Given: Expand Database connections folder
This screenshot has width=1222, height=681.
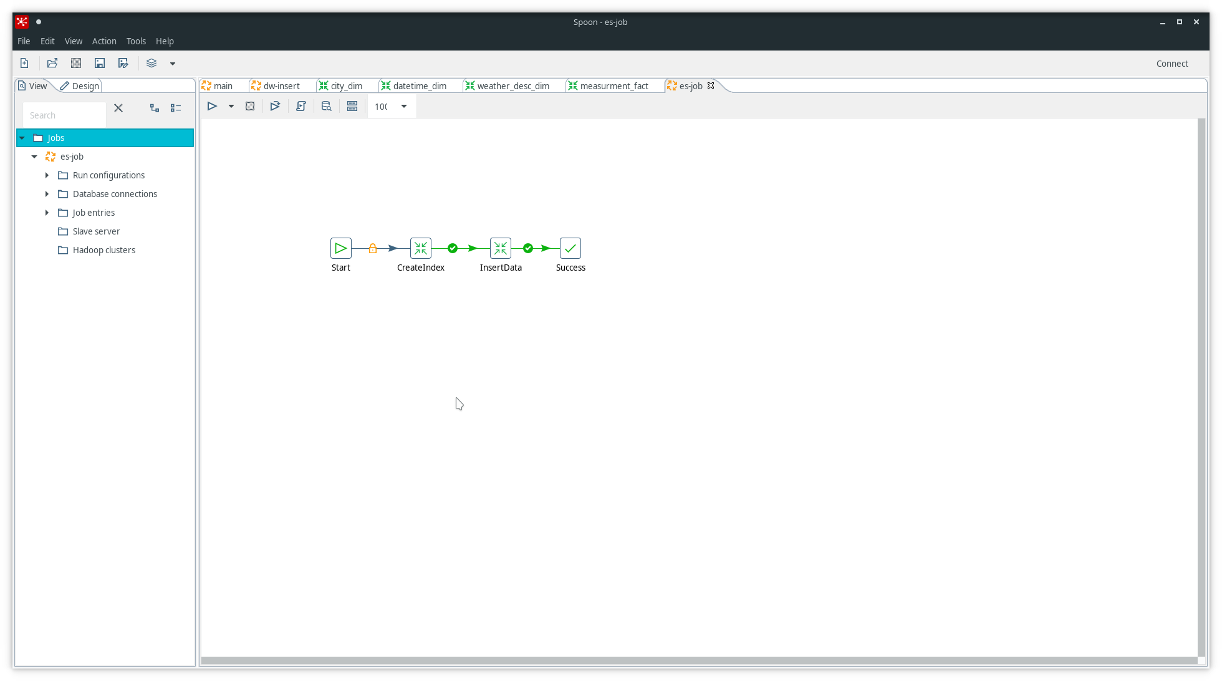Looking at the screenshot, I should [x=47, y=194].
